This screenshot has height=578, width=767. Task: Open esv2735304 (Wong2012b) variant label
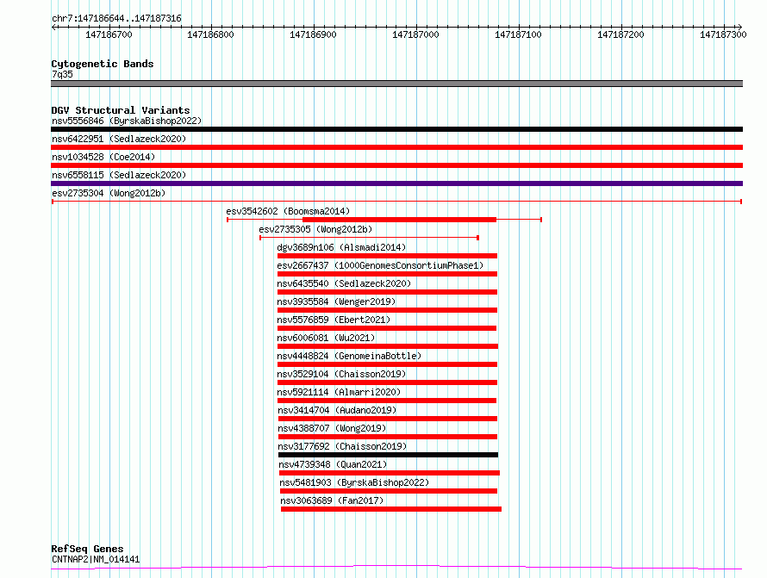109,193
